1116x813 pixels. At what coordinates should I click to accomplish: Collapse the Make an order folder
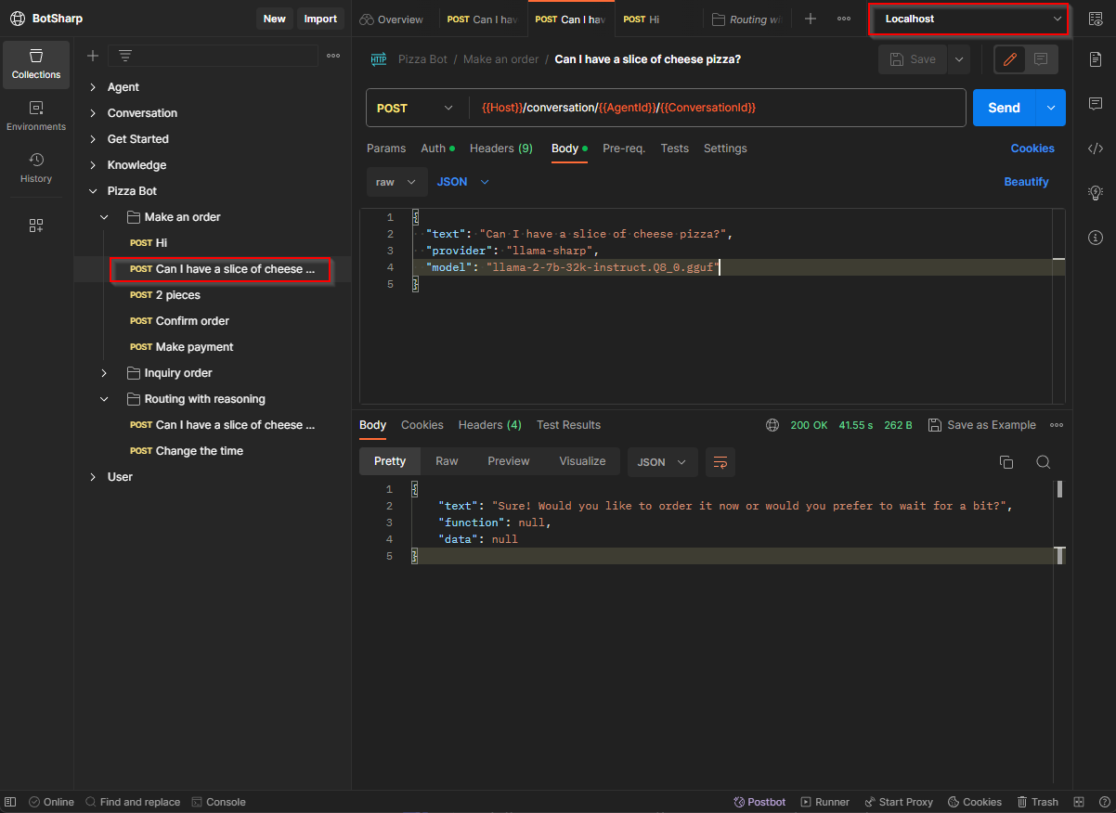pyautogui.click(x=105, y=217)
